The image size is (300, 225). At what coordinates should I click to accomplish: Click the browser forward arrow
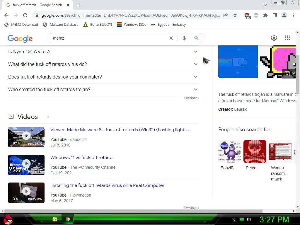16,15
